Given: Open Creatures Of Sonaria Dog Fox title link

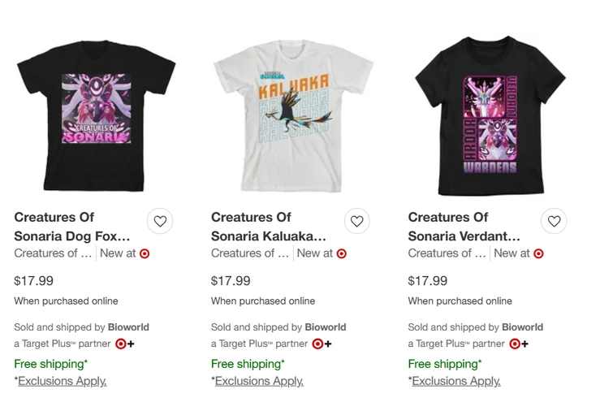Looking at the screenshot, I should 71,227.
